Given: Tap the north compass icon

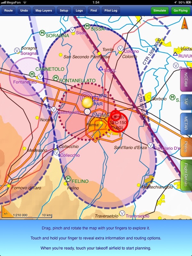Looking at the screenshot, I should [185, 24].
